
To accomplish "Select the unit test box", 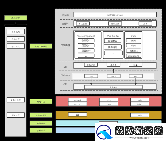I will tap(140, 115).
